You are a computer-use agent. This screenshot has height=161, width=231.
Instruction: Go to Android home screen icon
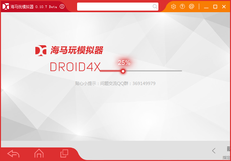[x=39, y=153]
